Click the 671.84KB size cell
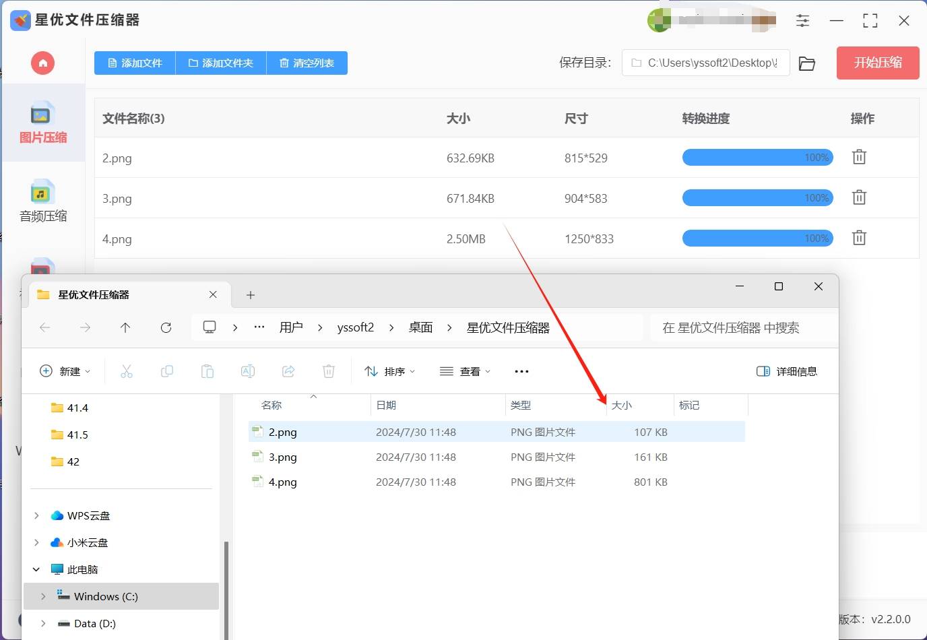 470,199
